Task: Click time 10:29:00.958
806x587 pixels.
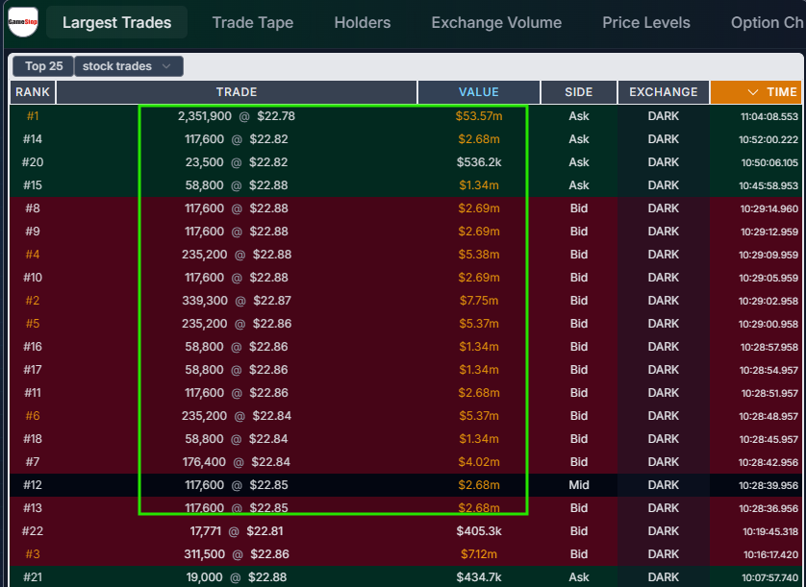Action: click(x=768, y=324)
